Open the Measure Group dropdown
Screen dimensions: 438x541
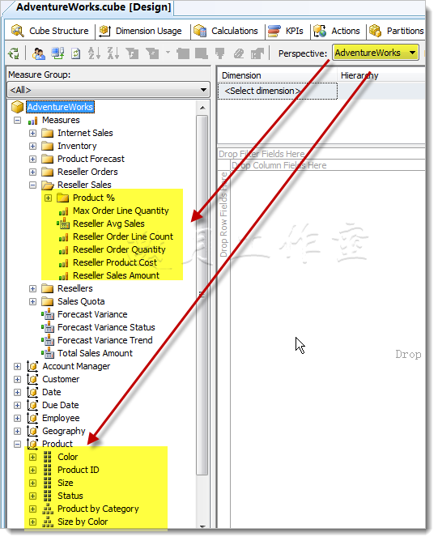click(x=108, y=90)
